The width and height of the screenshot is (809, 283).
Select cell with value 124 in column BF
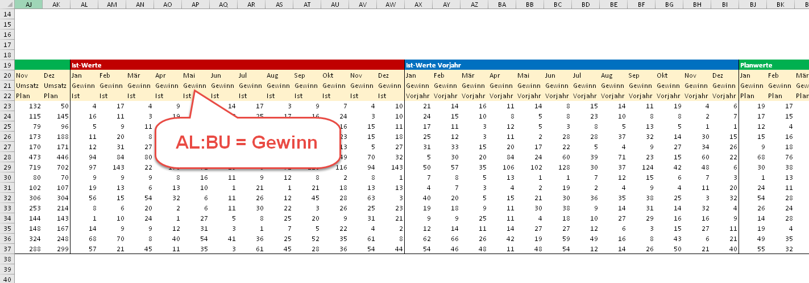tap(641, 167)
